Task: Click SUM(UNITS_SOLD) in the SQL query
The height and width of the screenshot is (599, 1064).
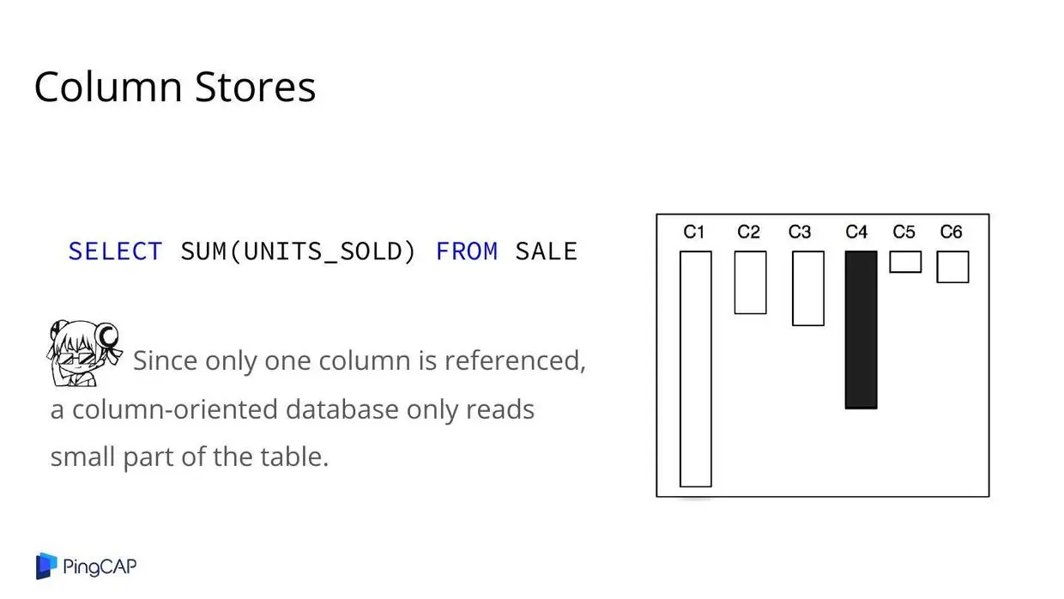Action: (x=298, y=251)
